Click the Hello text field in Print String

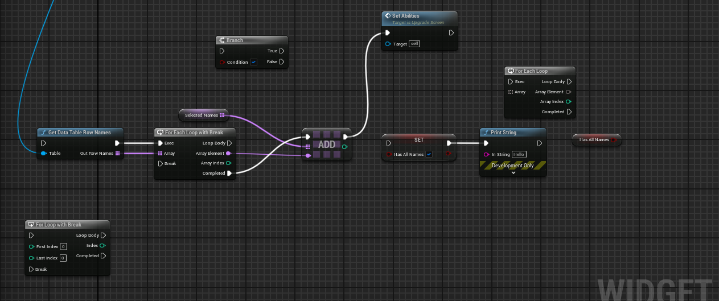(519, 154)
